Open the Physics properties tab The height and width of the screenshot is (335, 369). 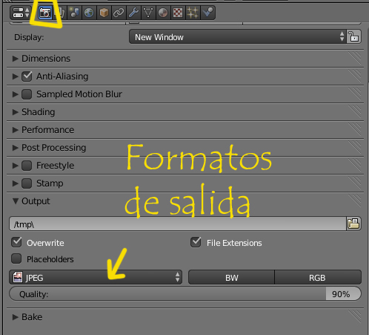point(207,13)
